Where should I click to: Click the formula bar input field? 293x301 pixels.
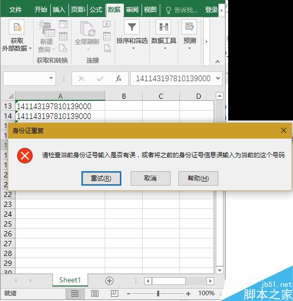point(173,79)
